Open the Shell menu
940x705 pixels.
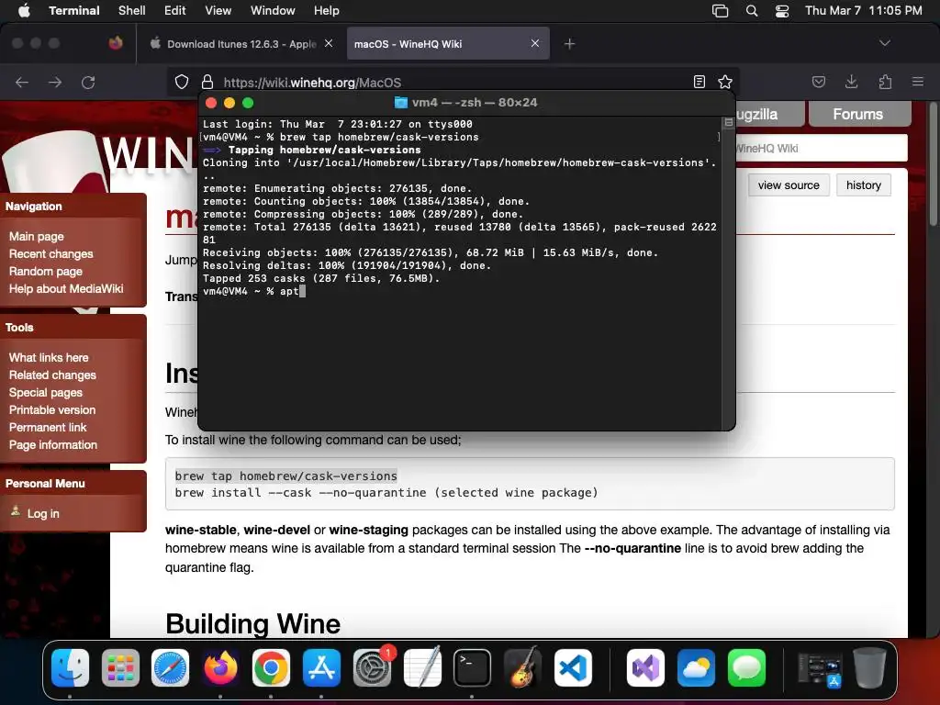[132, 11]
